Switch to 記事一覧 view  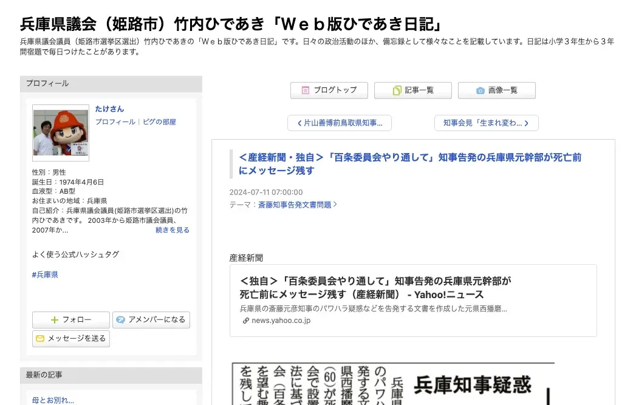point(413,90)
